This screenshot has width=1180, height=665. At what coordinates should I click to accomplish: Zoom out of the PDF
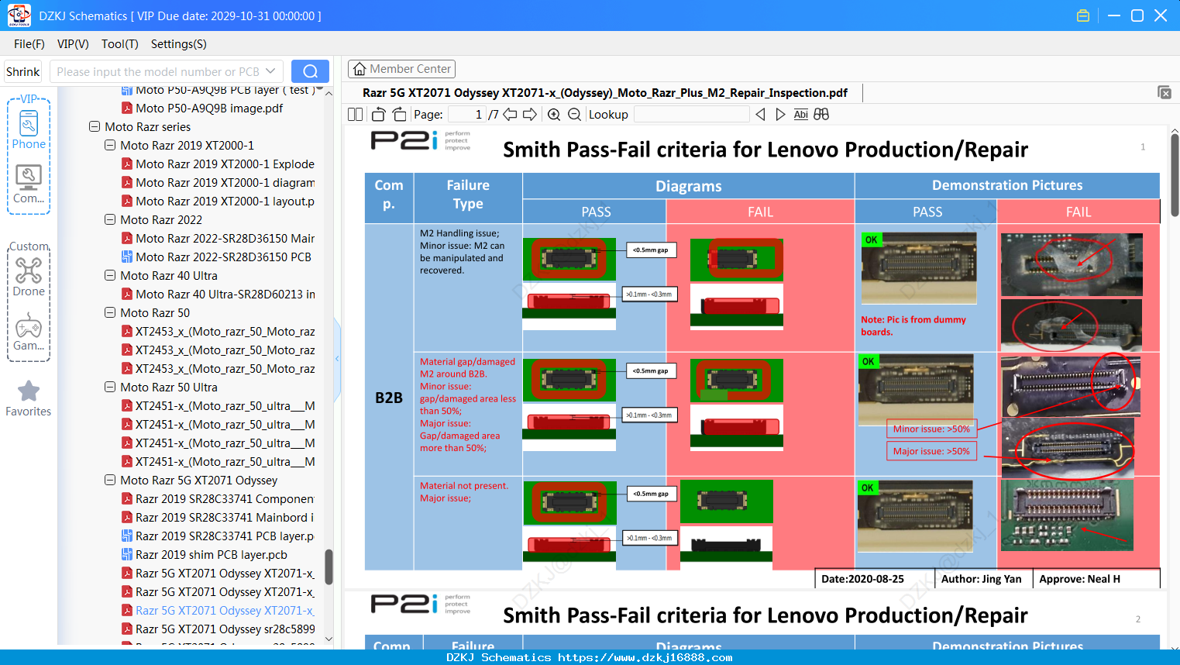click(x=574, y=115)
